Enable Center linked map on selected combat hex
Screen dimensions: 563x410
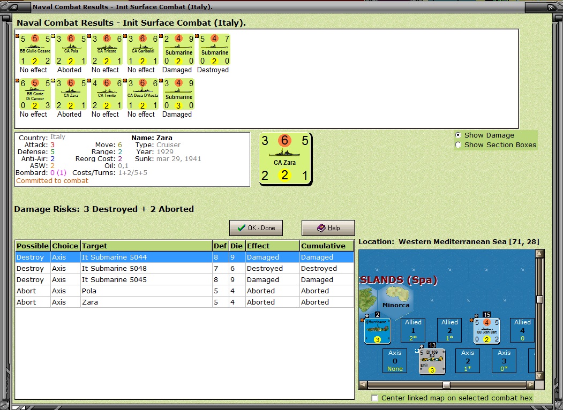pyautogui.click(x=375, y=398)
